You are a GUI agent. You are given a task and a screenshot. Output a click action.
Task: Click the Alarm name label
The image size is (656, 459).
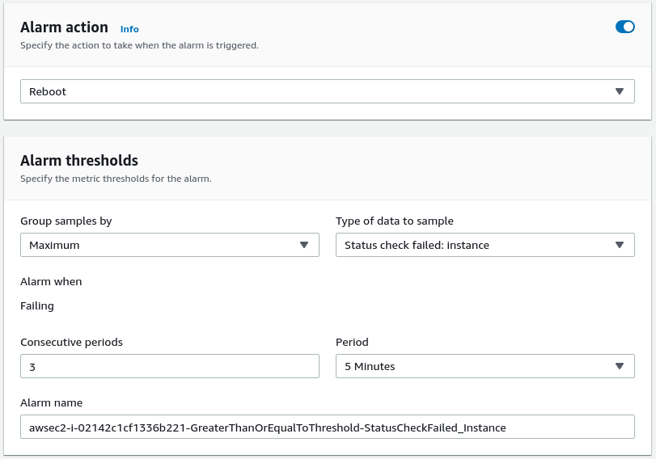tap(51, 402)
